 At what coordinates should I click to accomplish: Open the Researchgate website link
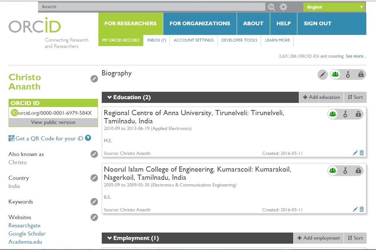[24, 225]
